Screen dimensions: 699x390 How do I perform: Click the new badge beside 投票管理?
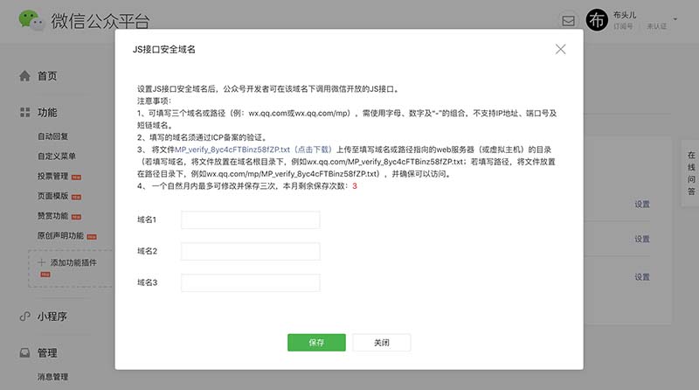pyautogui.click(x=76, y=178)
